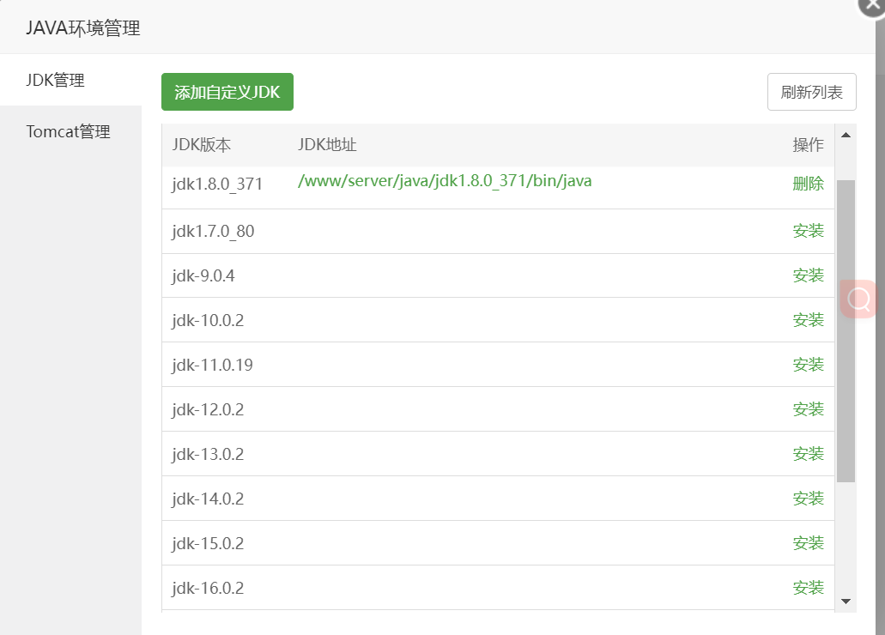The width and height of the screenshot is (885, 635).
Task: Install jdk-13.0.2
Action: pyautogui.click(x=808, y=454)
